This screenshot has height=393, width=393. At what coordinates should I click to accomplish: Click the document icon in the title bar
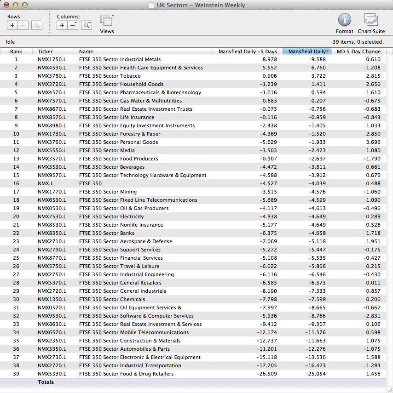151,6
